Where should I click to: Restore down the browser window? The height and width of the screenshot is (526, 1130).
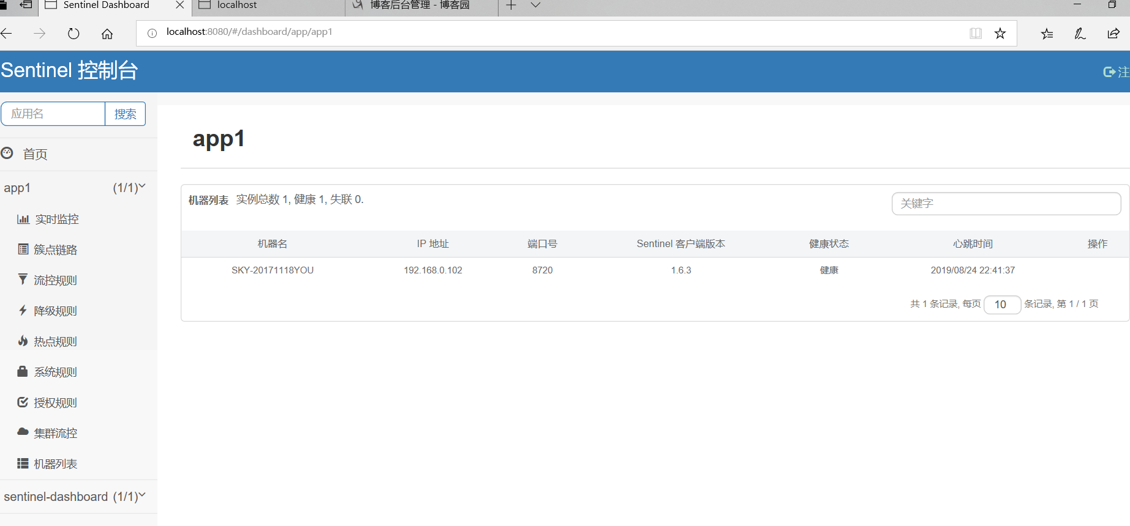point(1112,4)
